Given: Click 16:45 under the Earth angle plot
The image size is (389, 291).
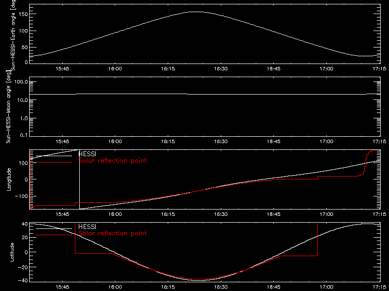Looking at the screenshot, I should (274, 68).
